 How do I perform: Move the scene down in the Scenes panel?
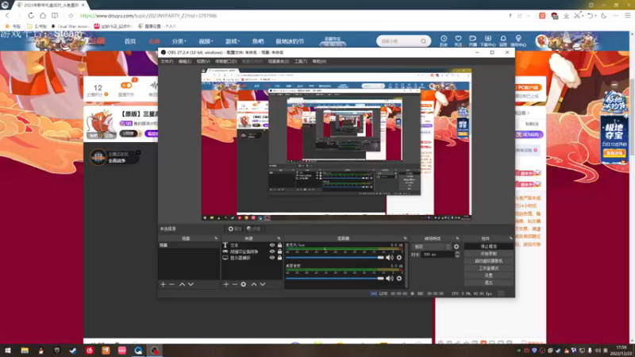coord(190,285)
